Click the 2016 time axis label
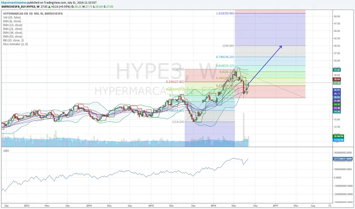Image resolution: width=355 pixels, height=209 pixels. 213,206
